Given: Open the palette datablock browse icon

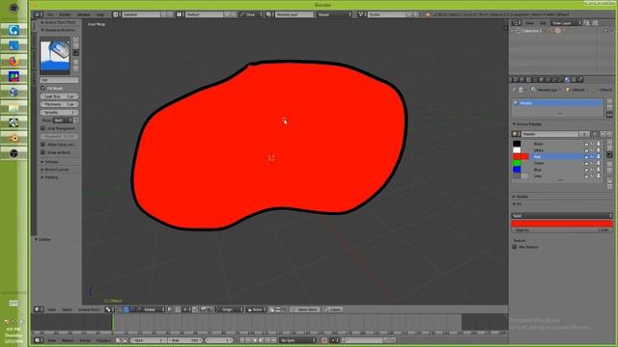Looking at the screenshot, I should (x=517, y=134).
